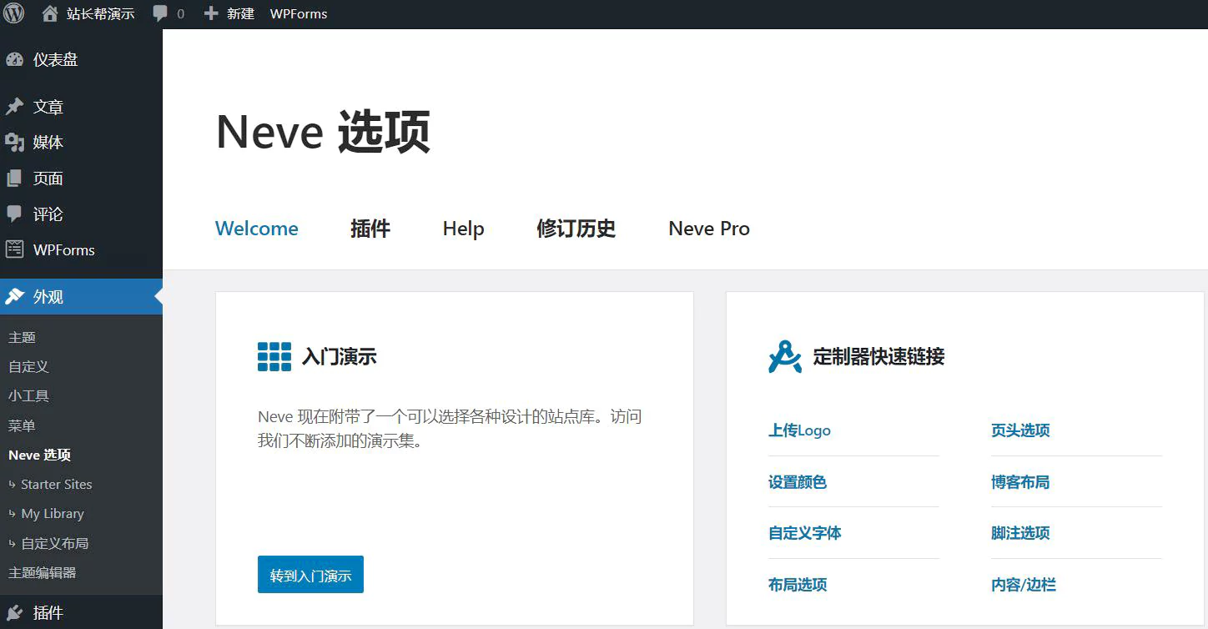Switch to the 修订历史 tab
This screenshot has height=629, width=1208.
[576, 229]
